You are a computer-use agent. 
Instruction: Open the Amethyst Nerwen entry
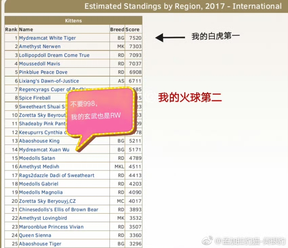40,47
